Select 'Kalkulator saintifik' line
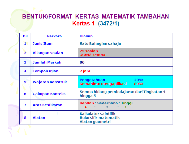The height and width of the screenshot is (144, 189). (97, 114)
